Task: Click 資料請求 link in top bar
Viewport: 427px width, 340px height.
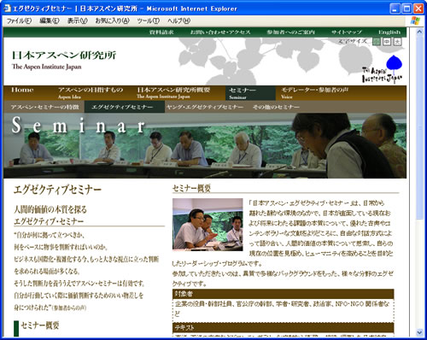Action: click(161, 32)
